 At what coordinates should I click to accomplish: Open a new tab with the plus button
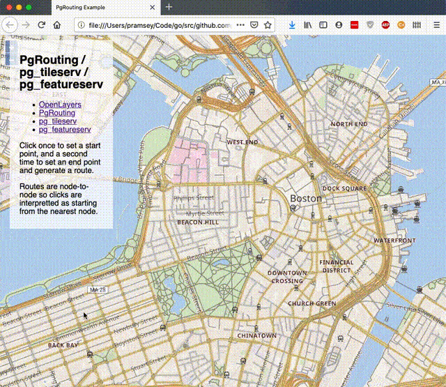click(x=169, y=7)
